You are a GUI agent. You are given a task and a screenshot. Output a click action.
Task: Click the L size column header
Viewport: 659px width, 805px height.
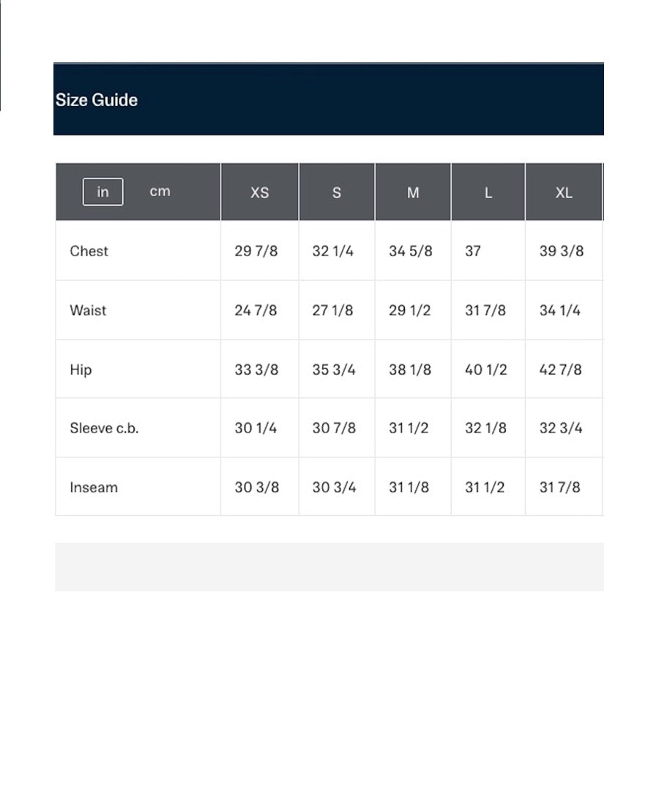pos(488,192)
